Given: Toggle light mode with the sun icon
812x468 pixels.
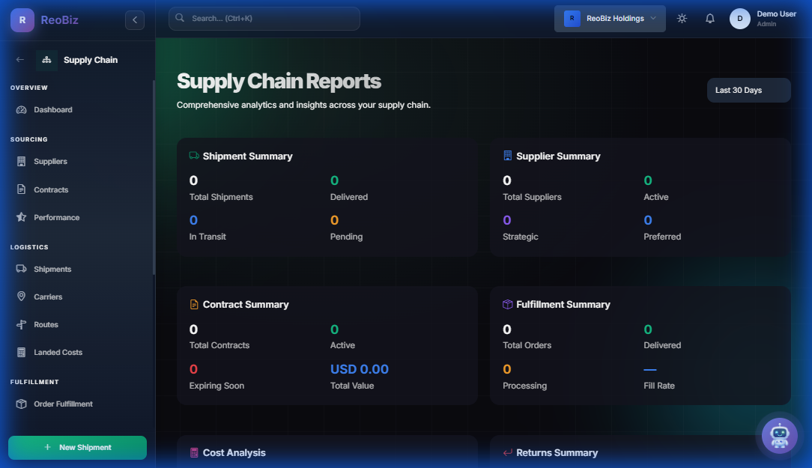Looking at the screenshot, I should [x=682, y=18].
